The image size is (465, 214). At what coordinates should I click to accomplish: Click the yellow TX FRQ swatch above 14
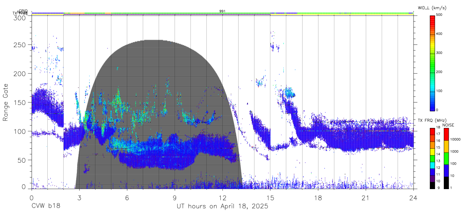tap(432, 151)
